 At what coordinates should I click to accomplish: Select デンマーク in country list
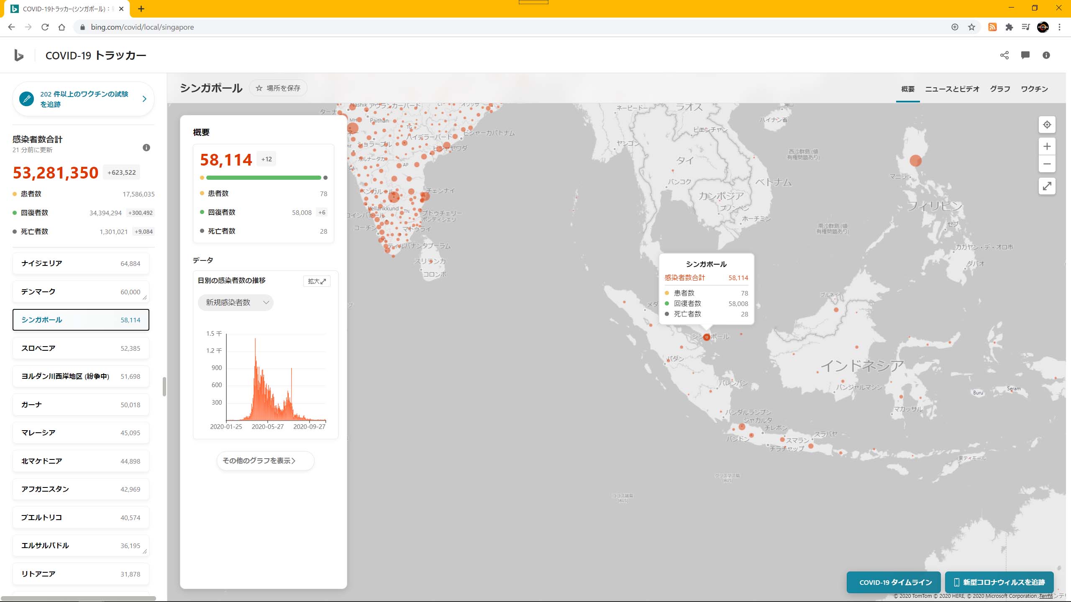[81, 292]
